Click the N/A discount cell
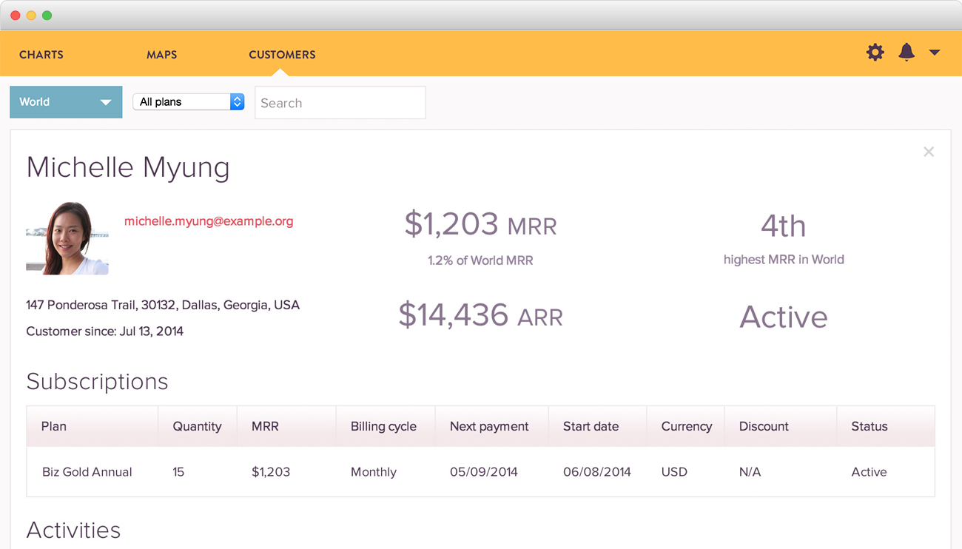The width and height of the screenshot is (962, 549). pos(750,472)
